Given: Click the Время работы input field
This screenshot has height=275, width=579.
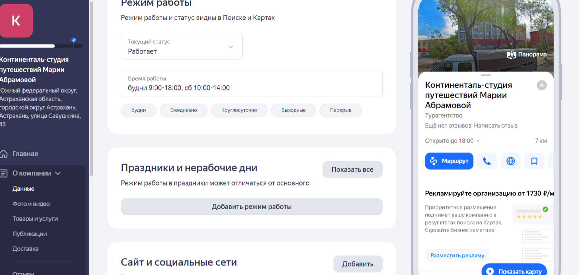Looking at the screenshot, I should pyautogui.click(x=251, y=84).
